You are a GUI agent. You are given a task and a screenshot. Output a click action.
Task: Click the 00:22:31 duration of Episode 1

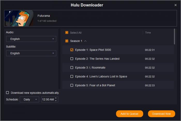pyautogui.click(x=150, y=50)
